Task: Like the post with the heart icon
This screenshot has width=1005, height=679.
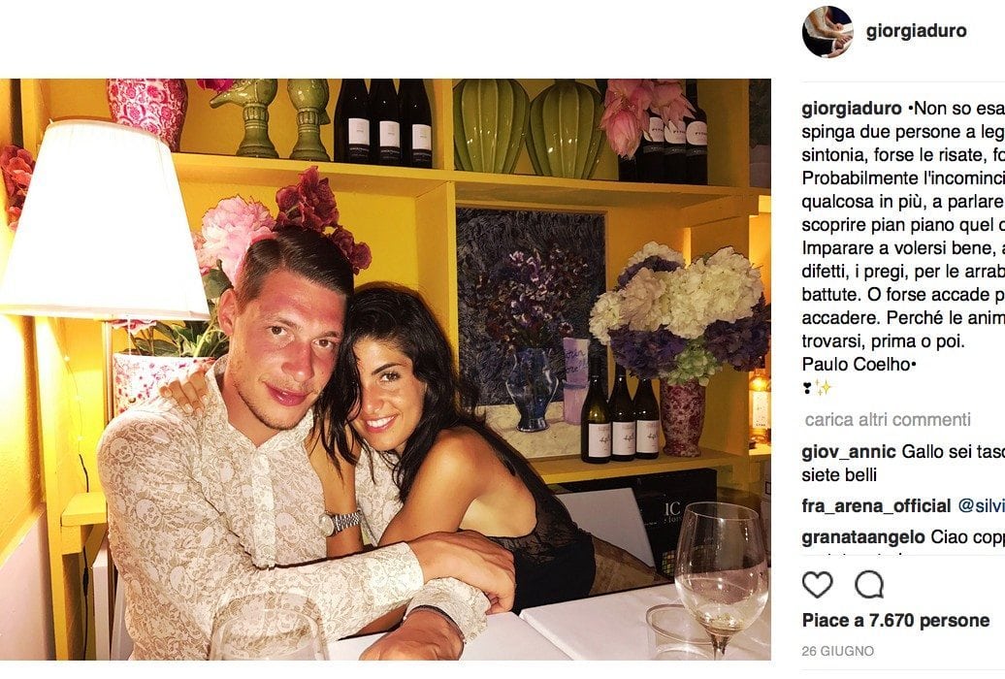Action: 817,585
